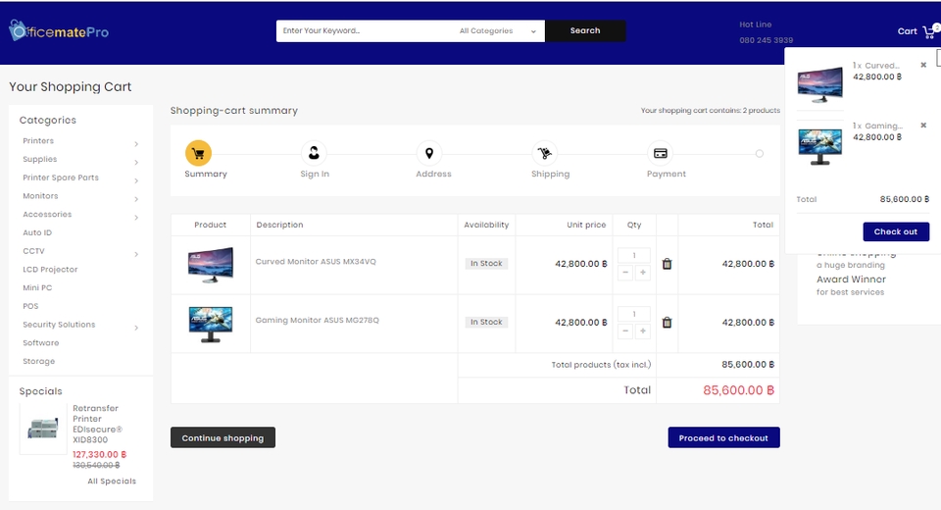Open the POS category
Image resolution: width=941 pixels, height=510 pixels.
[x=30, y=306]
